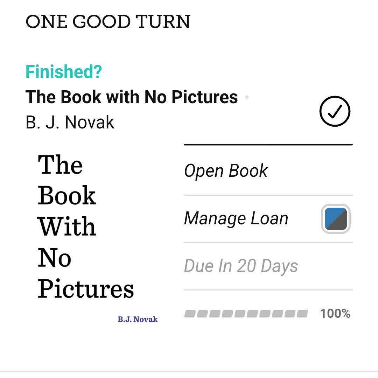The image size is (378, 378).
Task: Tap the circled checkmark icon
Action: tap(335, 111)
